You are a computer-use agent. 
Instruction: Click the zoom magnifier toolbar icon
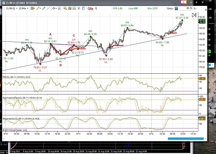(59, 8)
